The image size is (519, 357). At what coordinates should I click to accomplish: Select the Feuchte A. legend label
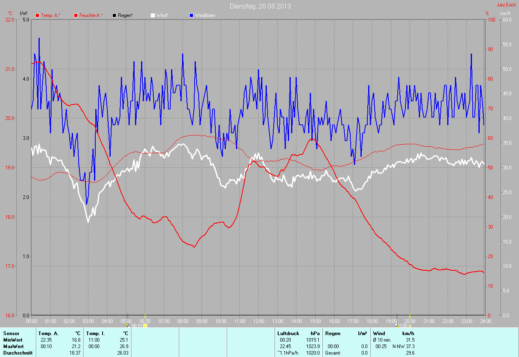(x=91, y=15)
